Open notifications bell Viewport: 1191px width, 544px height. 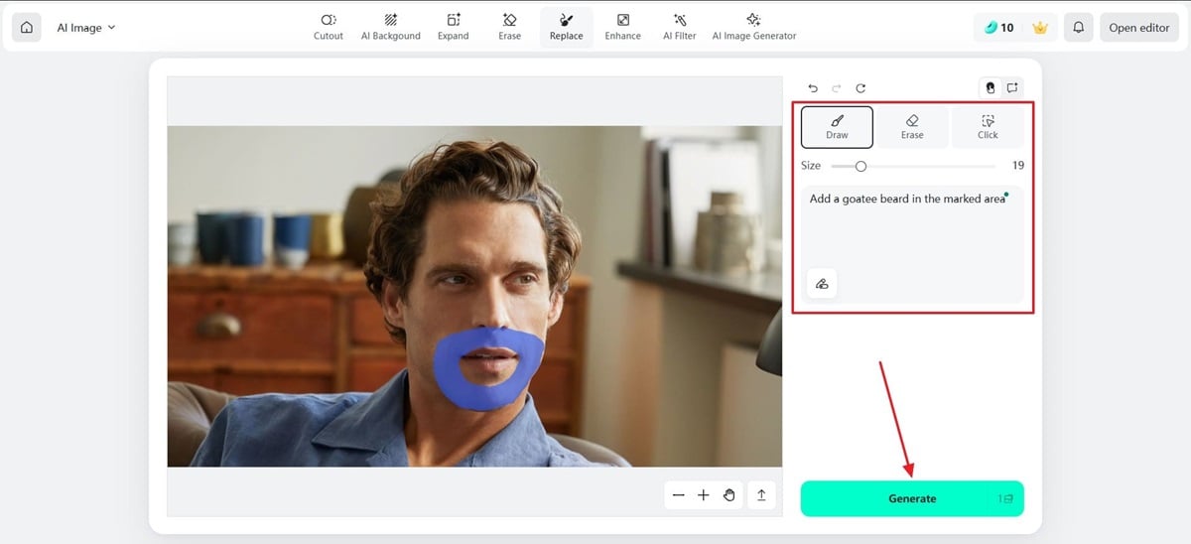(1078, 28)
